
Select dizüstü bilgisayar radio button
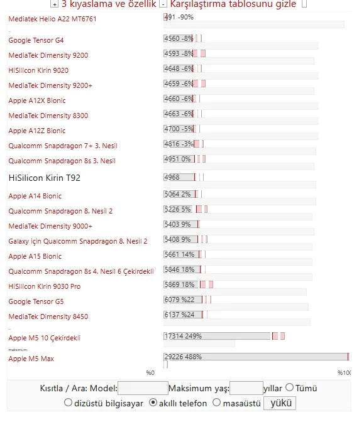tap(68, 403)
